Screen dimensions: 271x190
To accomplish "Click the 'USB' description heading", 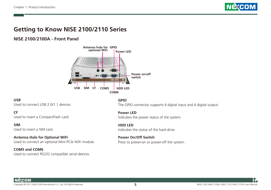I will click(x=17, y=100).
